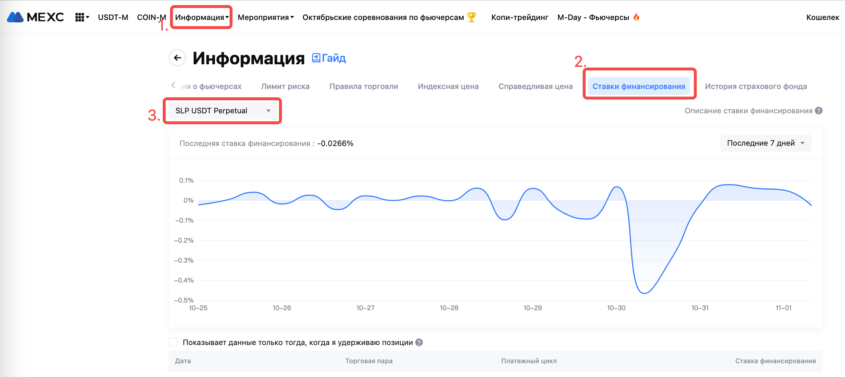Viewport: 845px width, 377px height.
Task: Select the Индексная цена tab
Action: 448,86
